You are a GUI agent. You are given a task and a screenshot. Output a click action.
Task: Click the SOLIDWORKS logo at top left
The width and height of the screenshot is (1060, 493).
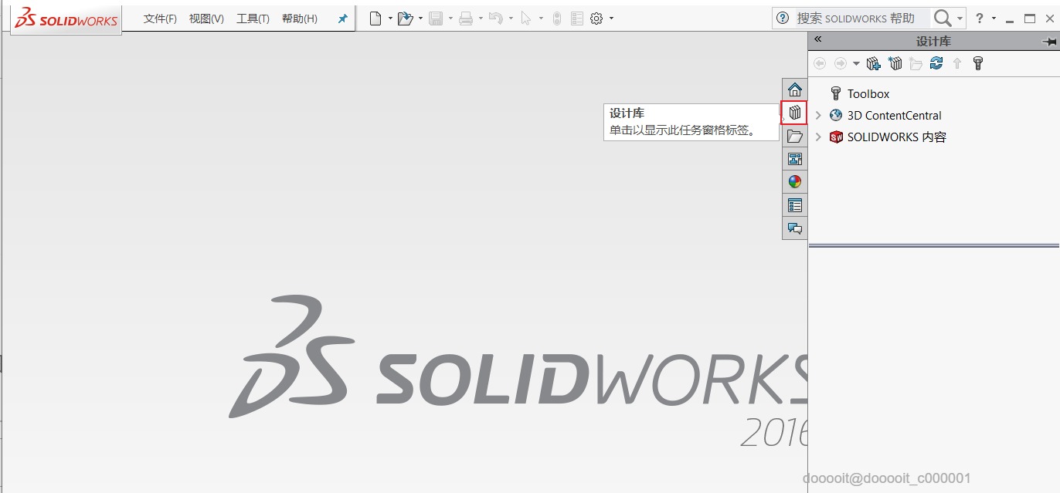pyautogui.click(x=66, y=19)
